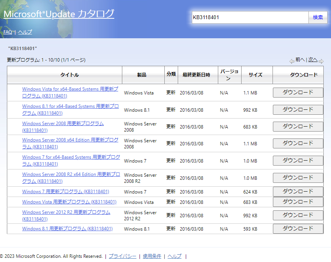Screen dimensions: 331x262
Task: Open the FAQ link in the header
Action: click(x=8, y=32)
